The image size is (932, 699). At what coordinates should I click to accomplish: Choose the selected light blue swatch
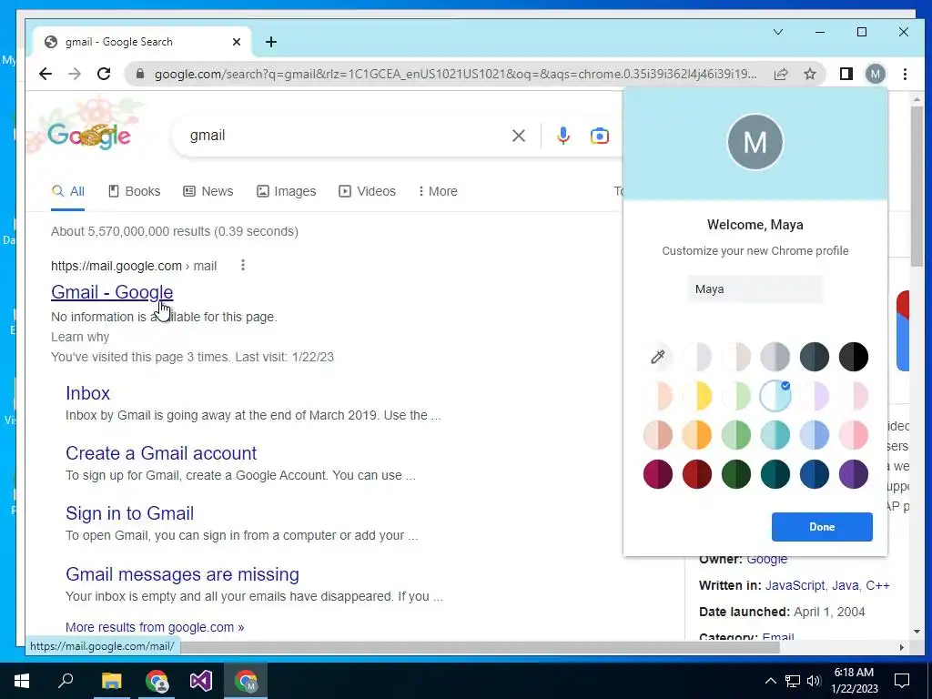tap(775, 396)
